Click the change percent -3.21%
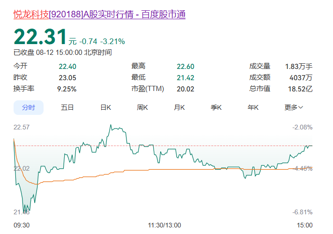 point(112,41)
